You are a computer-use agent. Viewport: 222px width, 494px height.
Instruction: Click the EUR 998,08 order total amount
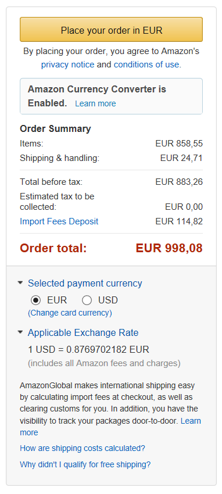169,248
